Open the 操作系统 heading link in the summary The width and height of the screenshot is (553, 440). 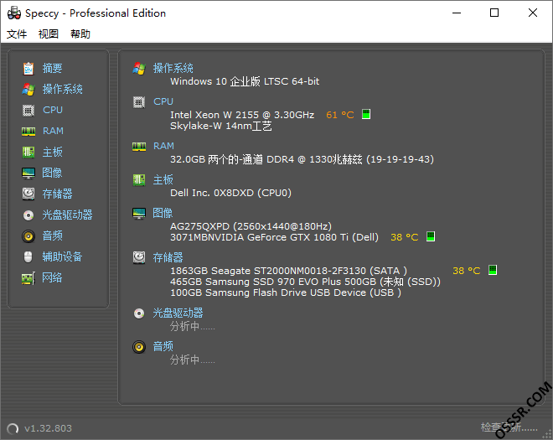[173, 68]
